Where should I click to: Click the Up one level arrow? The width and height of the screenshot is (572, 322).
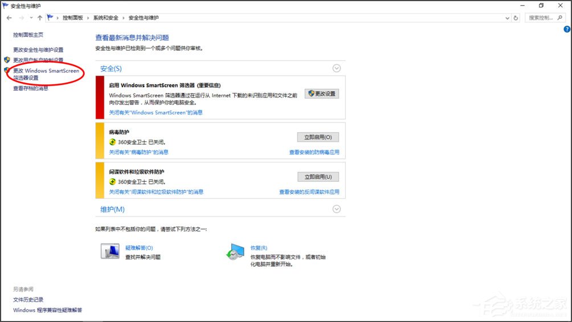[x=40, y=18]
